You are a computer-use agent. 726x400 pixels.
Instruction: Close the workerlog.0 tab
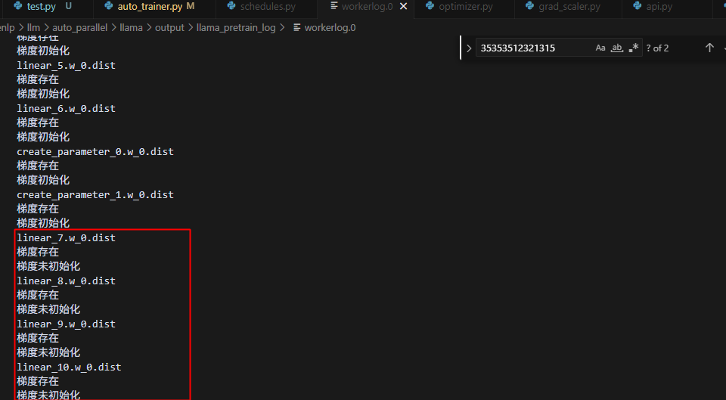[404, 7]
